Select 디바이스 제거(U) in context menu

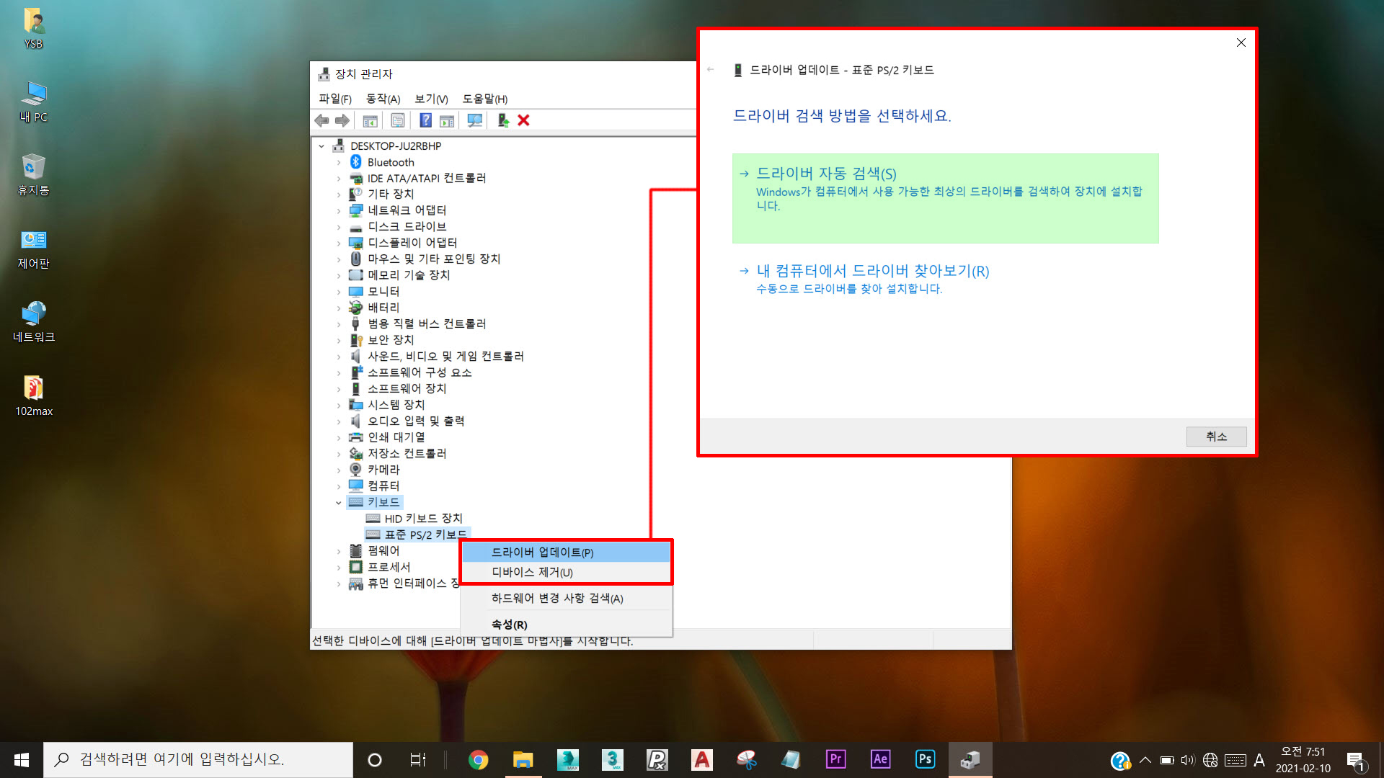(x=532, y=573)
